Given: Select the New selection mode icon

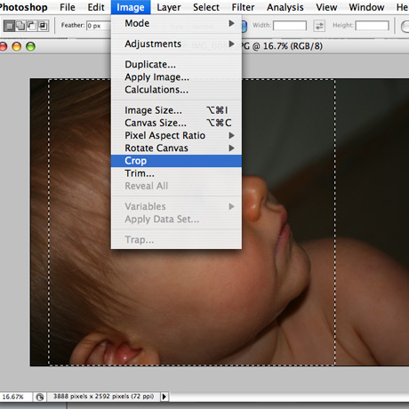Looking at the screenshot, I should click(9, 26).
